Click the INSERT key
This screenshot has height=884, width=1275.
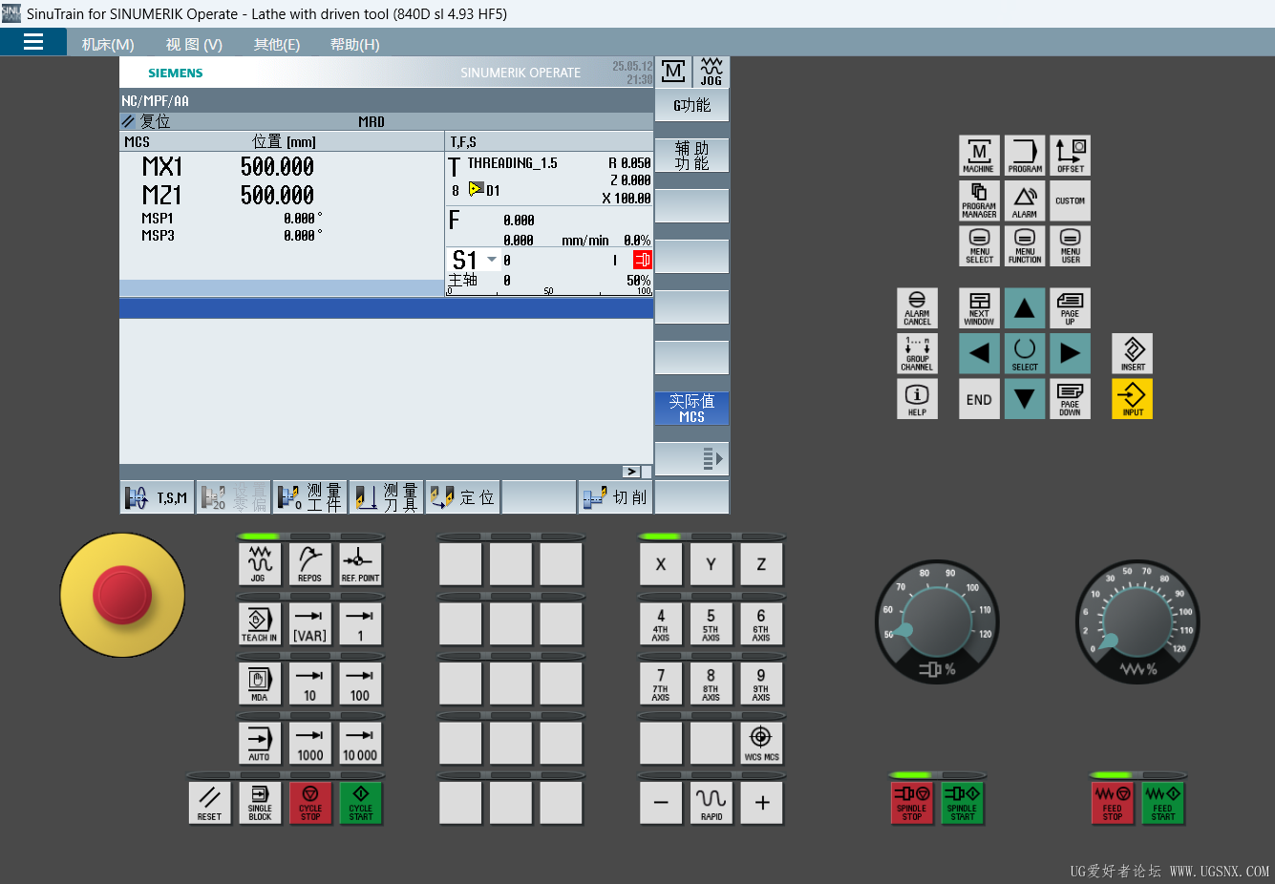click(1133, 353)
